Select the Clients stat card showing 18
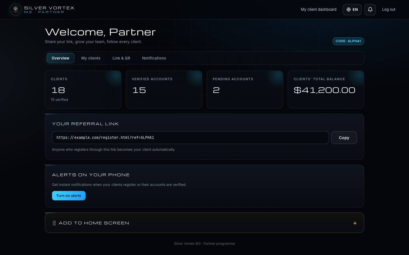Viewport: 409px width, 255px height. click(x=83, y=90)
